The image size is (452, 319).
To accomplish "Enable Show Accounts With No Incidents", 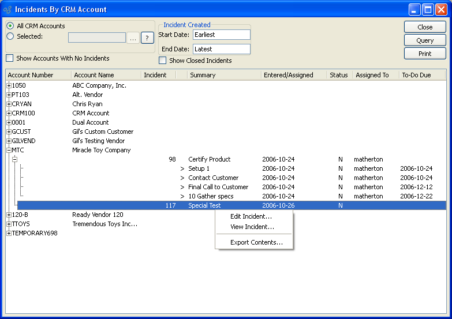I will [10, 58].
